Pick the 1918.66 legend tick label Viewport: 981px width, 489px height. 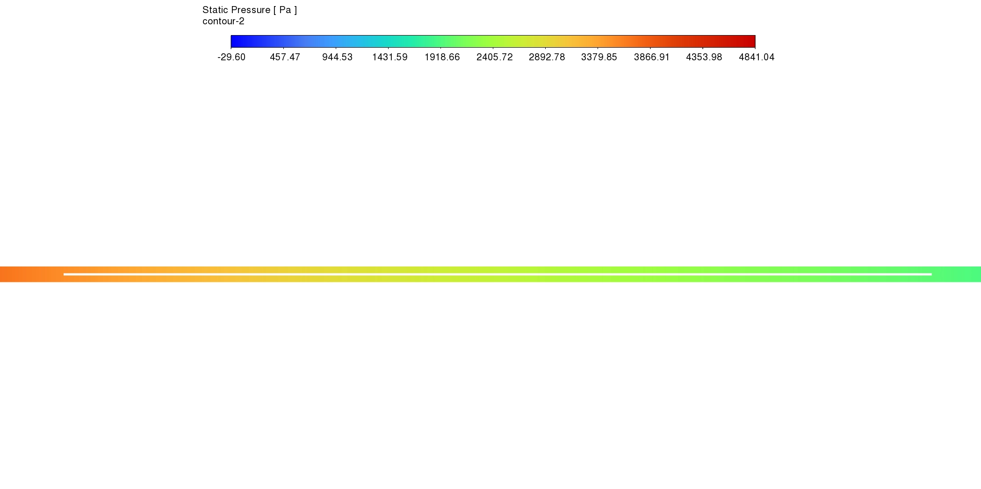[442, 57]
